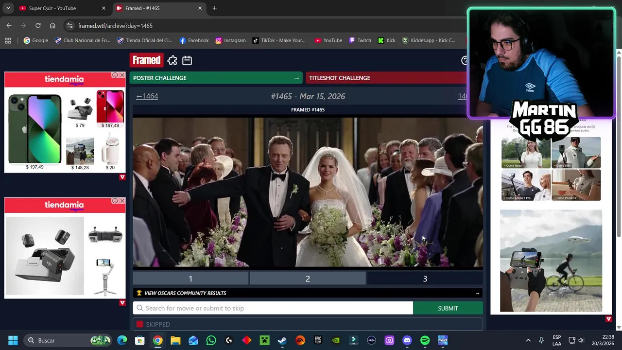Screen dimensions: 622x350
Task: Click the movie search field
Action: tap(273, 308)
